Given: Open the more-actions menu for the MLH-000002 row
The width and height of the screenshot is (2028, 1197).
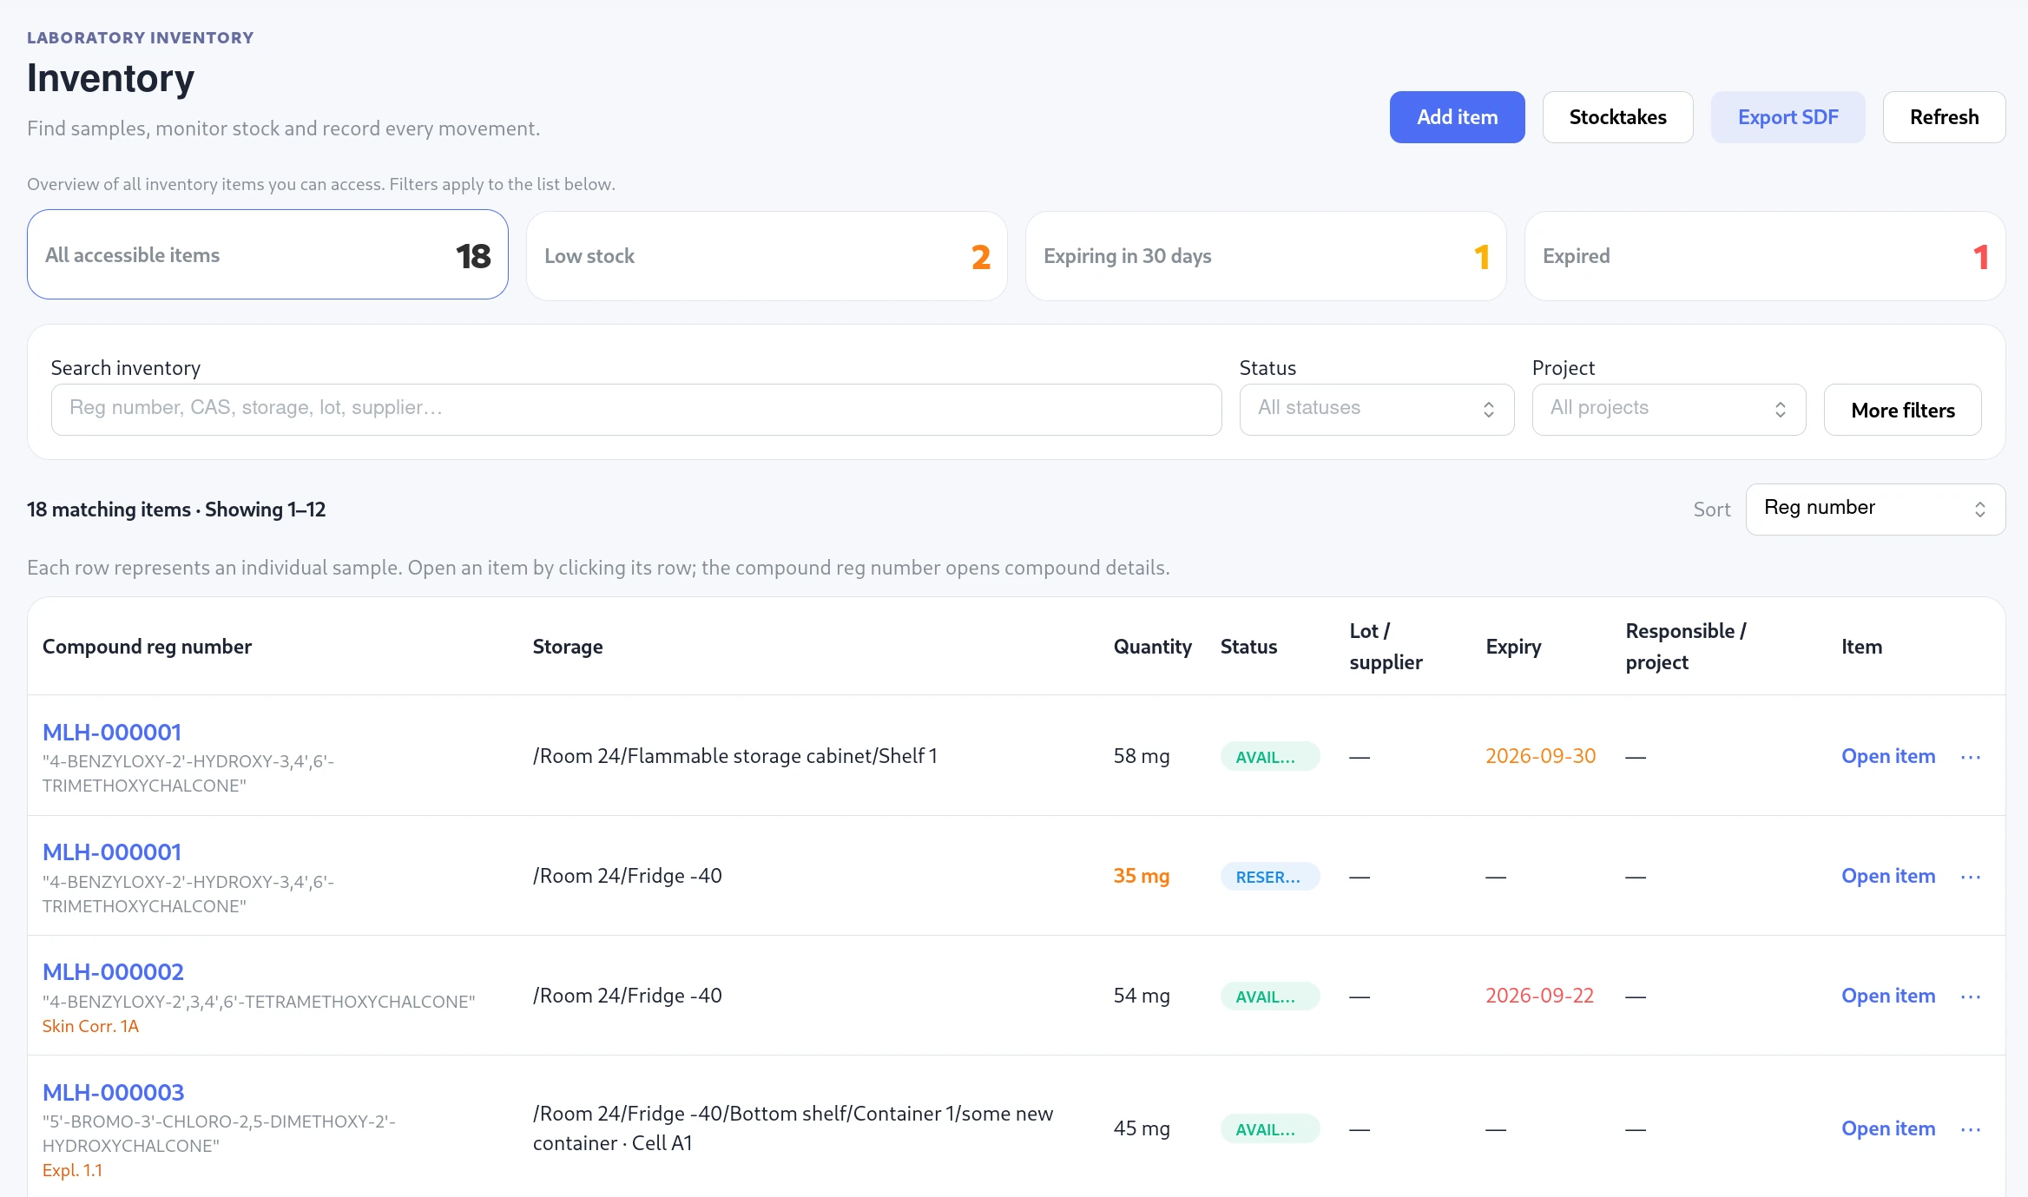Looking at the screenshot, I should coord(1971,996).
